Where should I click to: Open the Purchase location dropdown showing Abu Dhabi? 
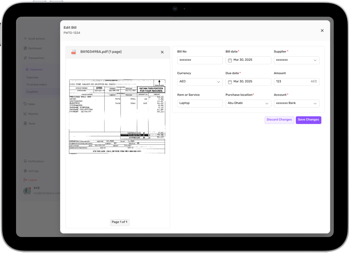coord(268,103)
